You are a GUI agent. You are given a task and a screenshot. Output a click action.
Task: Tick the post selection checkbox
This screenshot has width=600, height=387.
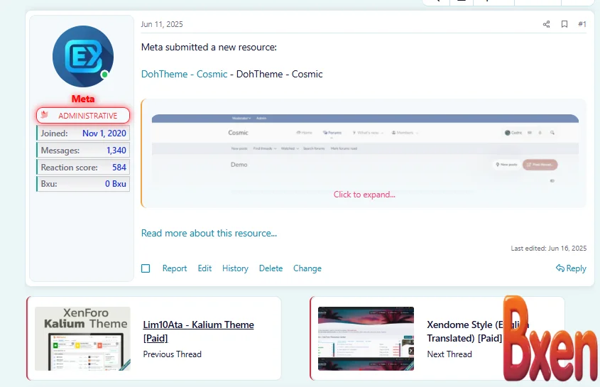click(x=146, y=268)
